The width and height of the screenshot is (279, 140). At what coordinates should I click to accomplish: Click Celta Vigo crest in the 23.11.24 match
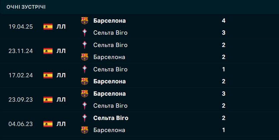tap(85, 45)
